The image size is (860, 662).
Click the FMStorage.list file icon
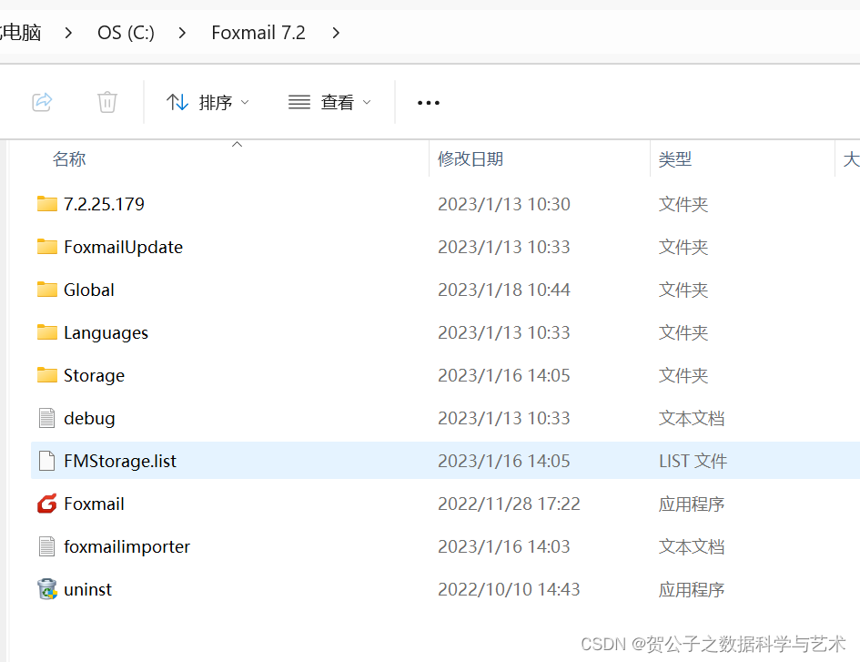(x=47, y=461)
